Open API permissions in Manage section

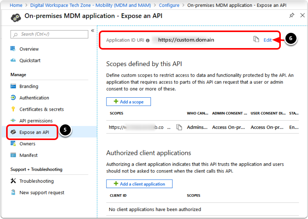pyautogui.click(x=36, y=121)
